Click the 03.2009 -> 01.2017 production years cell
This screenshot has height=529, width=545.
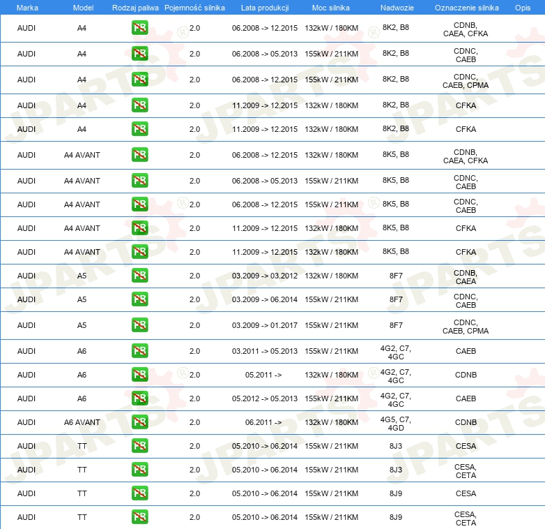(x=264, y=325)
